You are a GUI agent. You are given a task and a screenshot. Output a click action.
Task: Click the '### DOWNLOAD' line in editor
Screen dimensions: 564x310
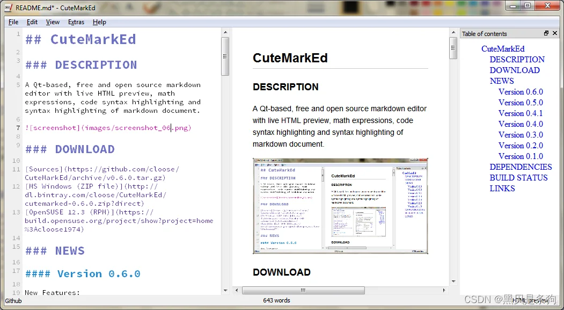click(70, 149)
